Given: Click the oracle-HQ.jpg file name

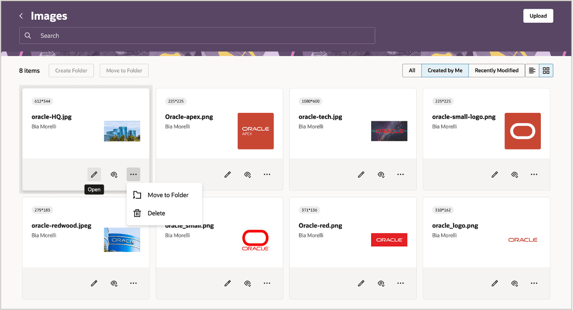Looking at the screenshot, I should [x=51, y=117].
